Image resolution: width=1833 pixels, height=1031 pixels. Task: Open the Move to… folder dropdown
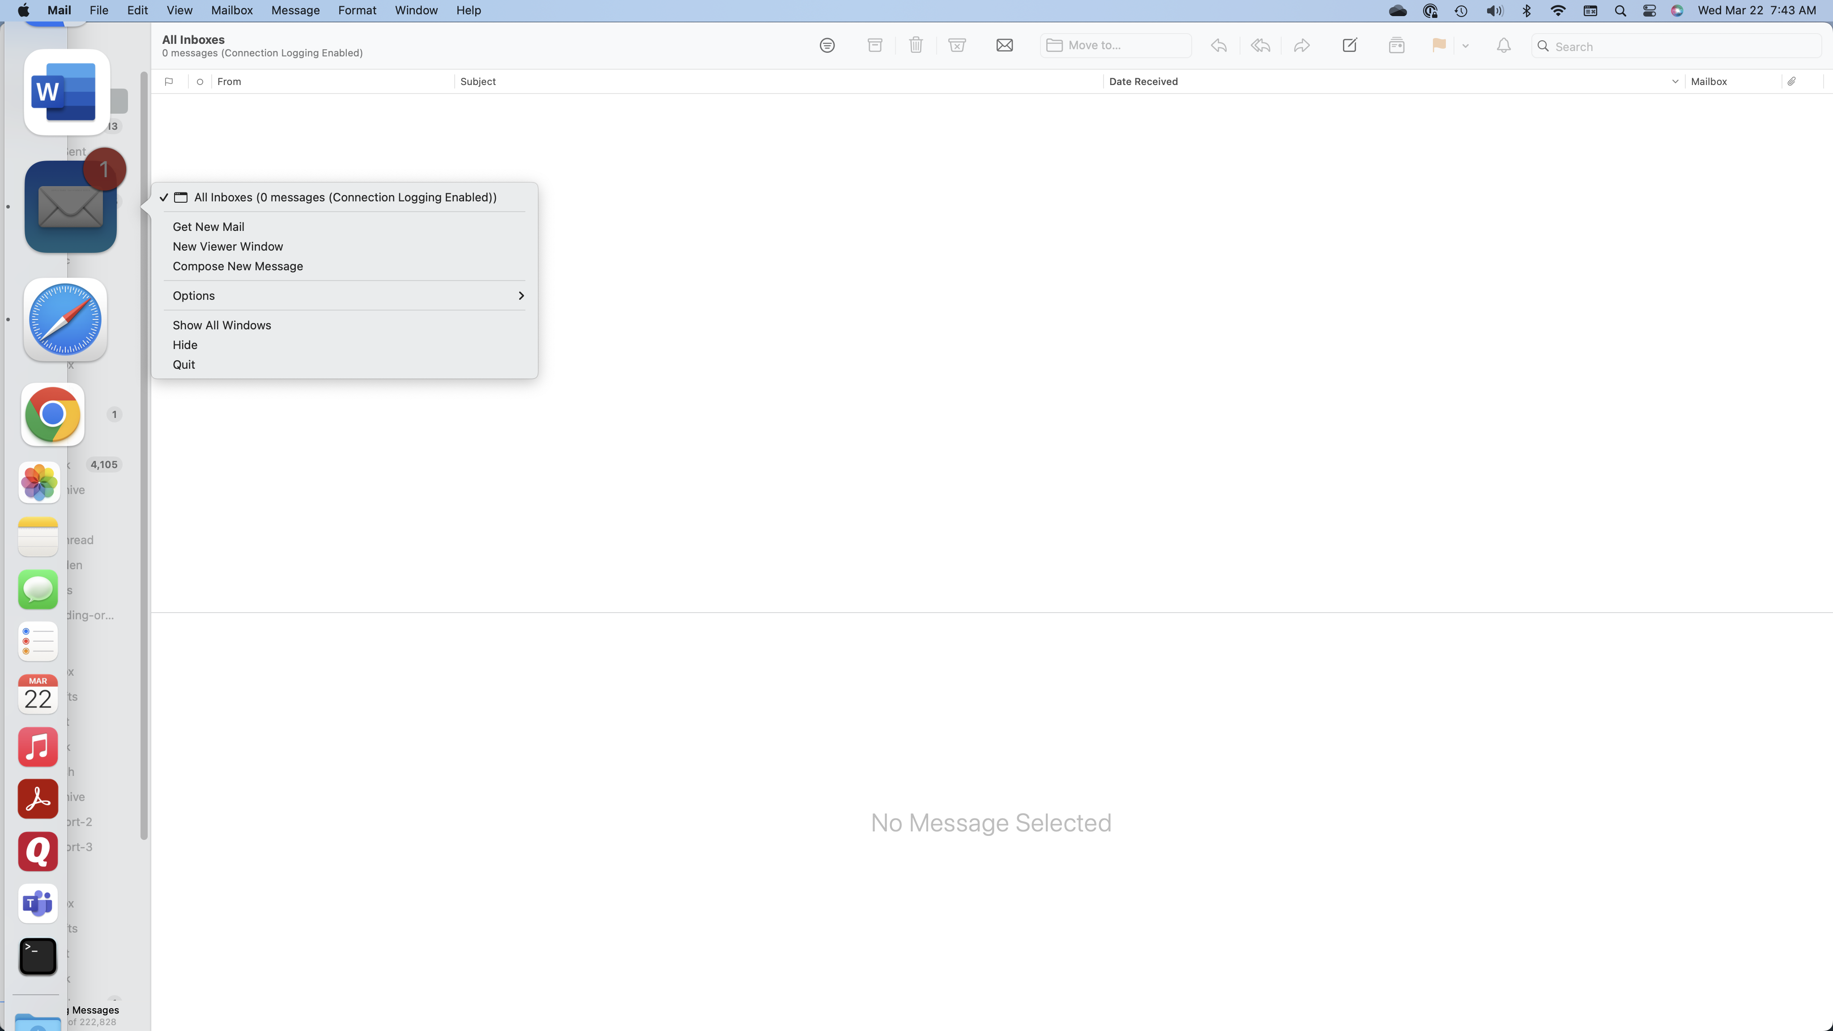[x=1115, y=46]
